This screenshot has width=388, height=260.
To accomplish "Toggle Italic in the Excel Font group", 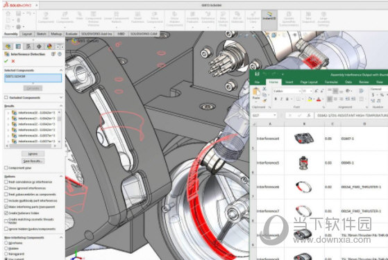I will (281, 99).
